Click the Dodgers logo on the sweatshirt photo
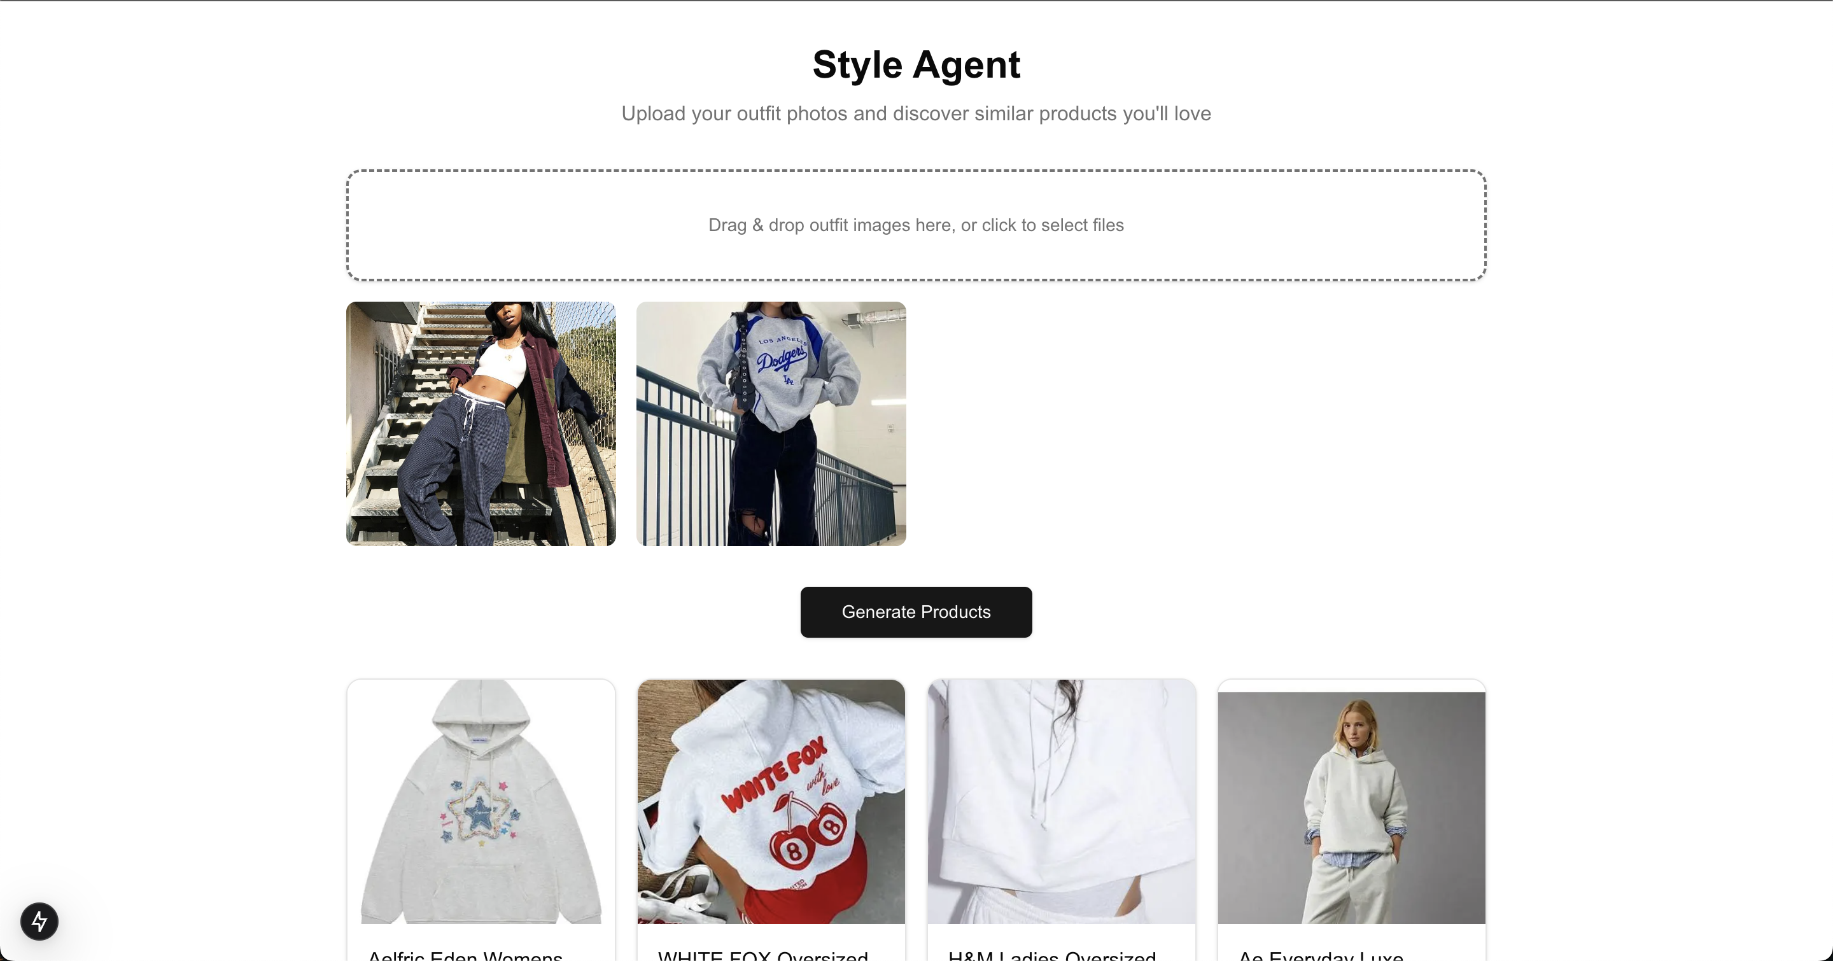This screenshot has width=1833, height=961. 782,358
